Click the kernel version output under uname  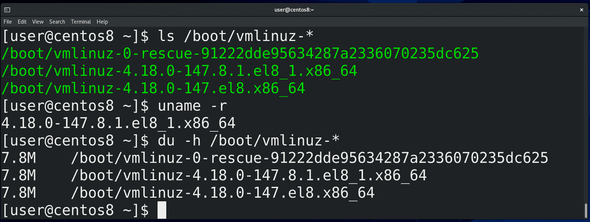119,123
